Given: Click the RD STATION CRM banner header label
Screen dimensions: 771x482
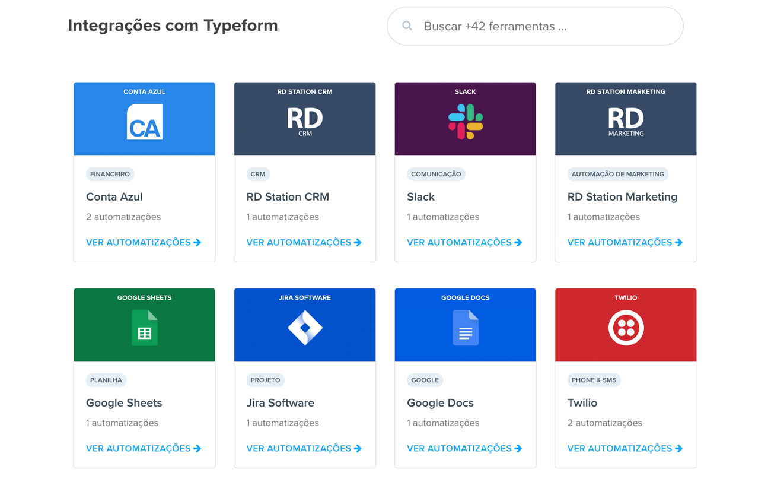Looking at the screenshot, I should (305, 91).
